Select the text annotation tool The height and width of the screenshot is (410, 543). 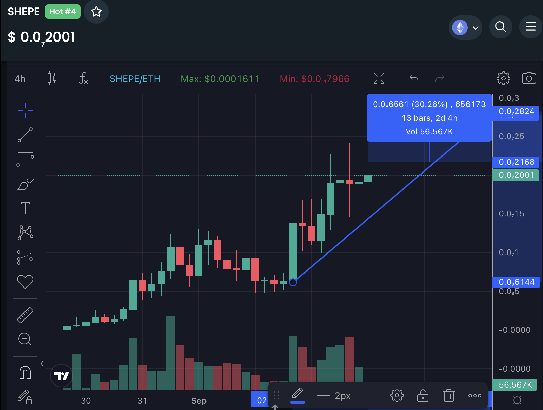coord(26,208)
